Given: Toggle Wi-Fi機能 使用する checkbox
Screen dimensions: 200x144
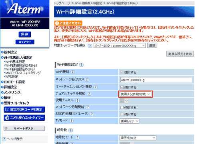Looking at the screenshot, I should (x=122, y=72).
